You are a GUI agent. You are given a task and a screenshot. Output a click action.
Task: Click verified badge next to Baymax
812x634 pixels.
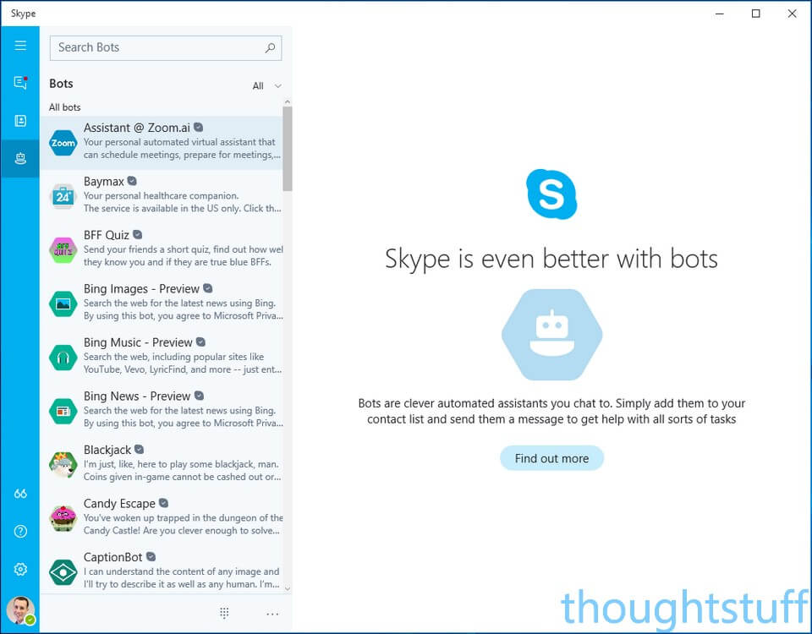(132, 181)
